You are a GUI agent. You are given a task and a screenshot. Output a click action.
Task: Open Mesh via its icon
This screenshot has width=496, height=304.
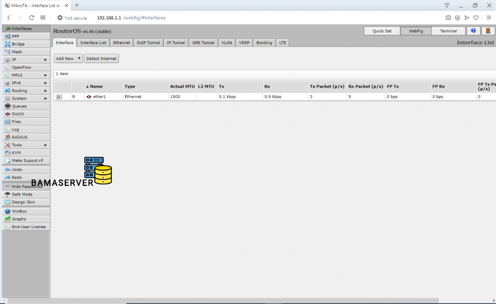[x=8, y=52]
